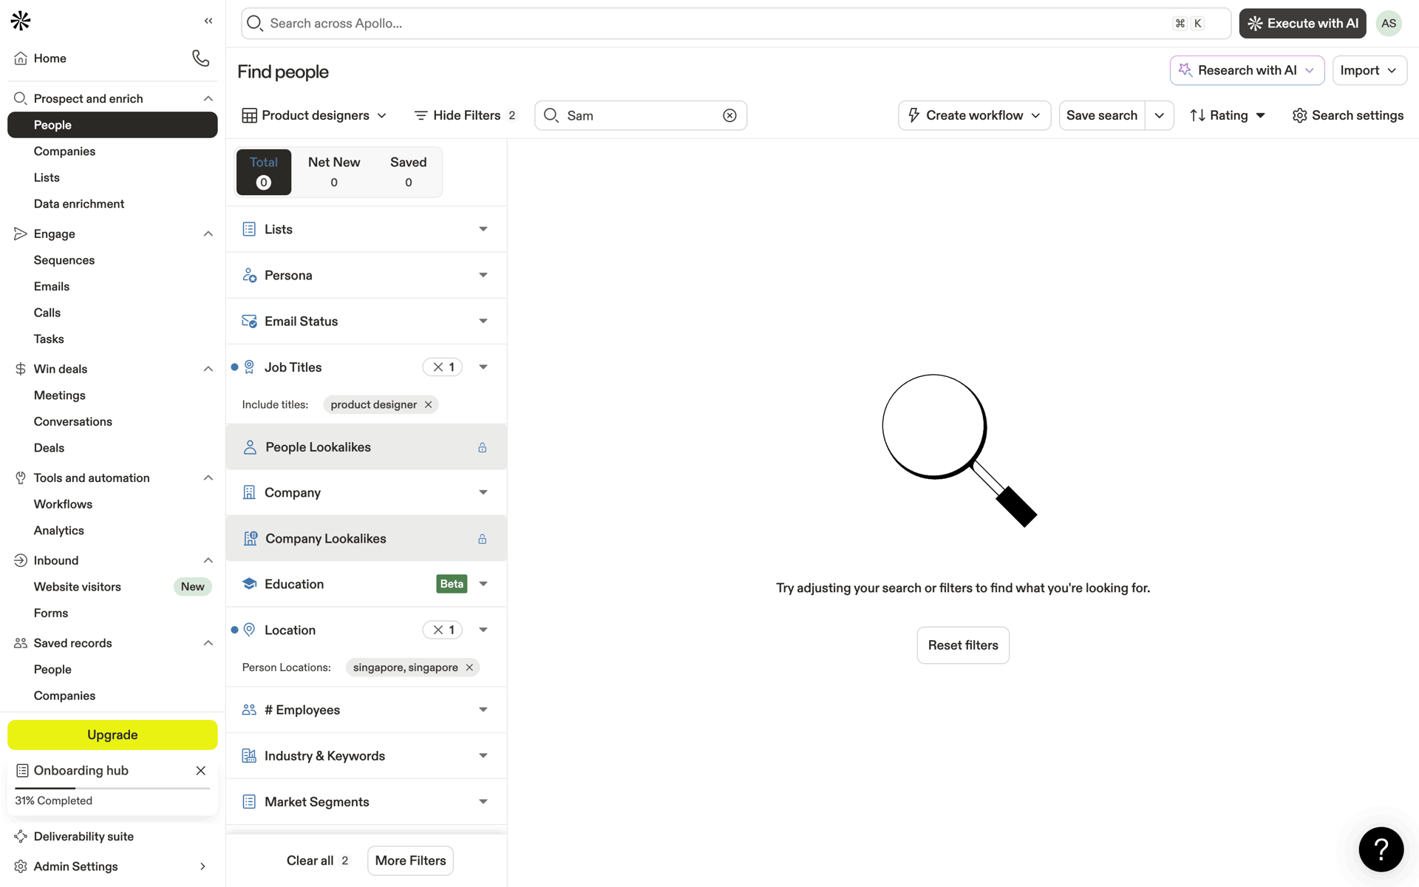Open Website visitors in the sidebar
1419x887 pixels.
pyautogui.click(x=78, y=587)
